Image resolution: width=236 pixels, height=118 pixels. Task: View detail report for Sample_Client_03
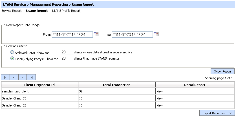tap(159, 98)
